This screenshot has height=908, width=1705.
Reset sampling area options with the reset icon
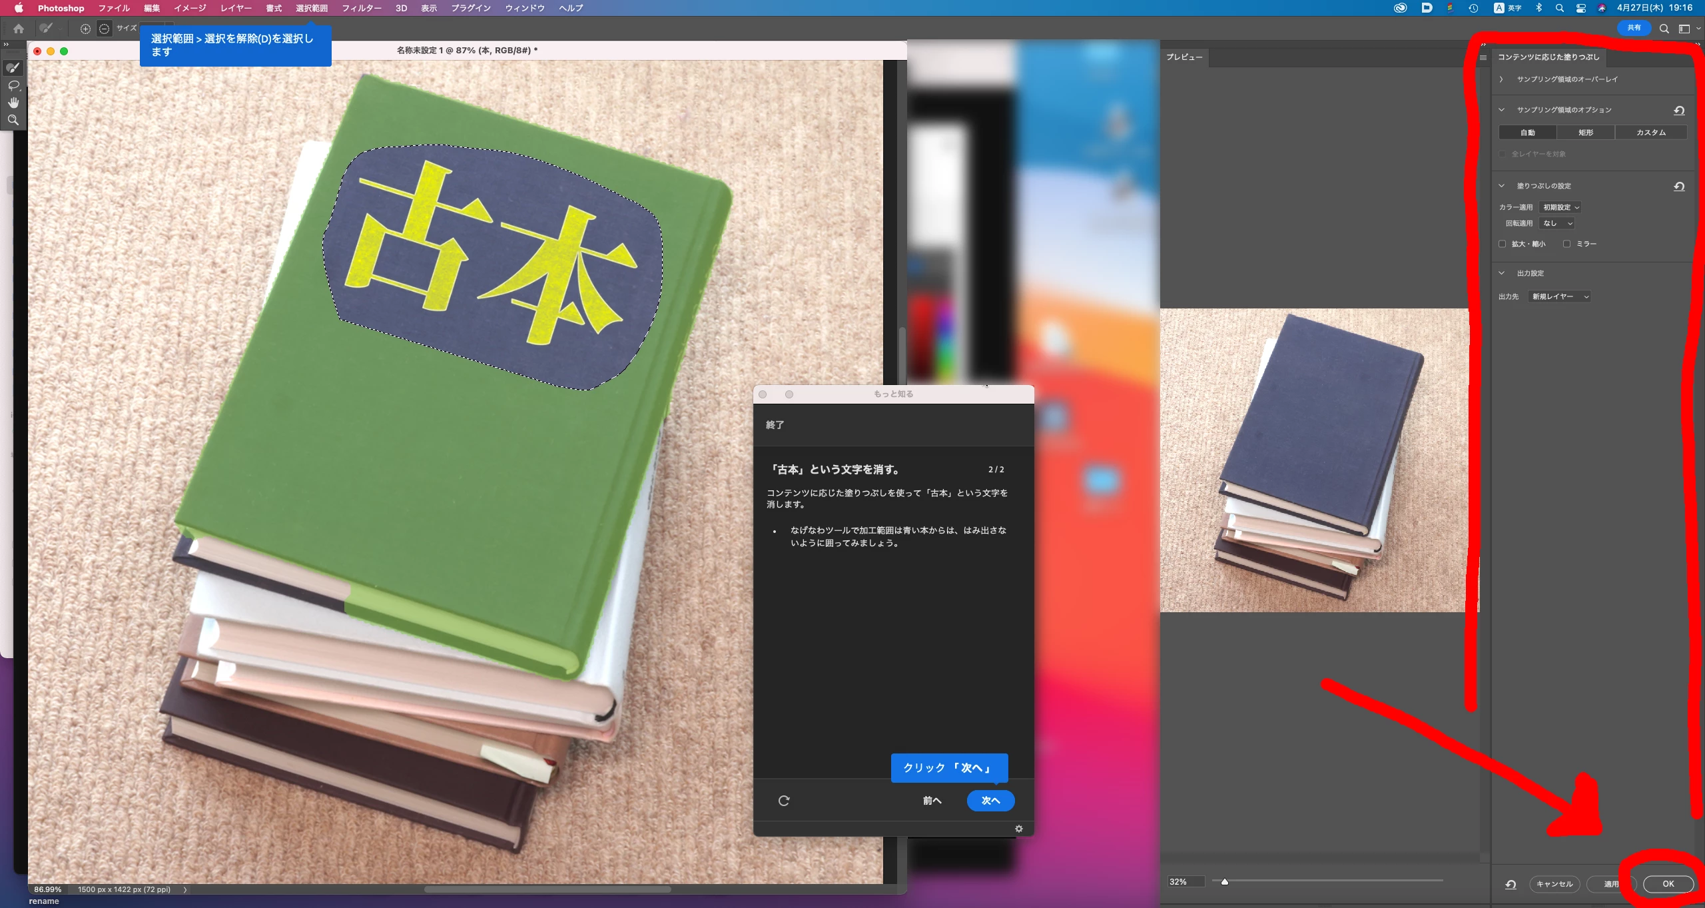click(x=1679, y=111)
